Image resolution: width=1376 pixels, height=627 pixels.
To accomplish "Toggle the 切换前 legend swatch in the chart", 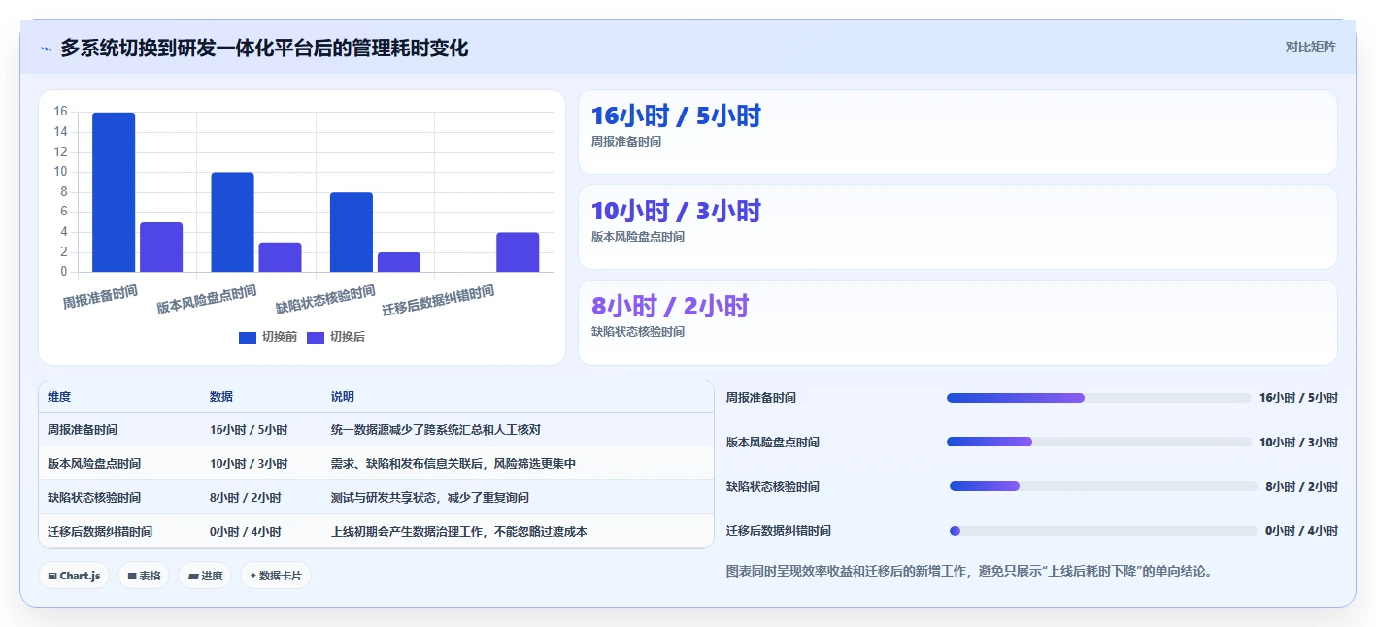I will pos(248,337).
